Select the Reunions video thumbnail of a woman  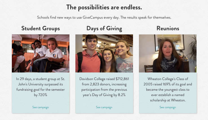168,53
